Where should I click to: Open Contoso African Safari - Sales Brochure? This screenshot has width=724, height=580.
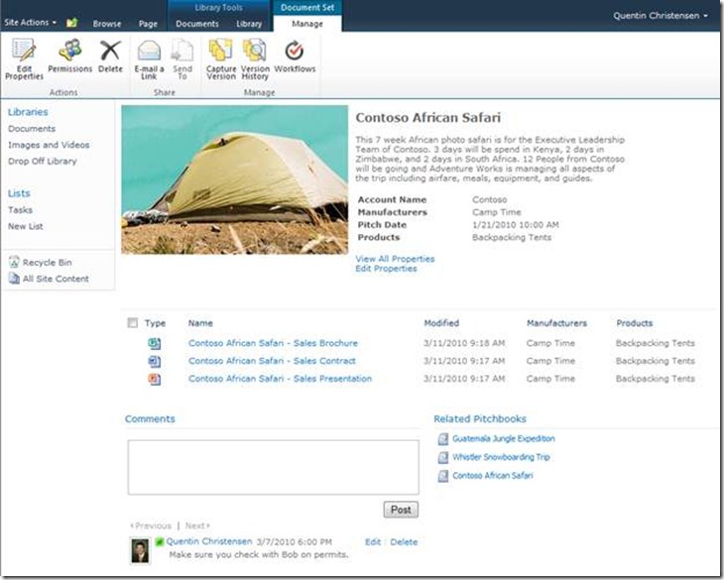pos(273,343)
